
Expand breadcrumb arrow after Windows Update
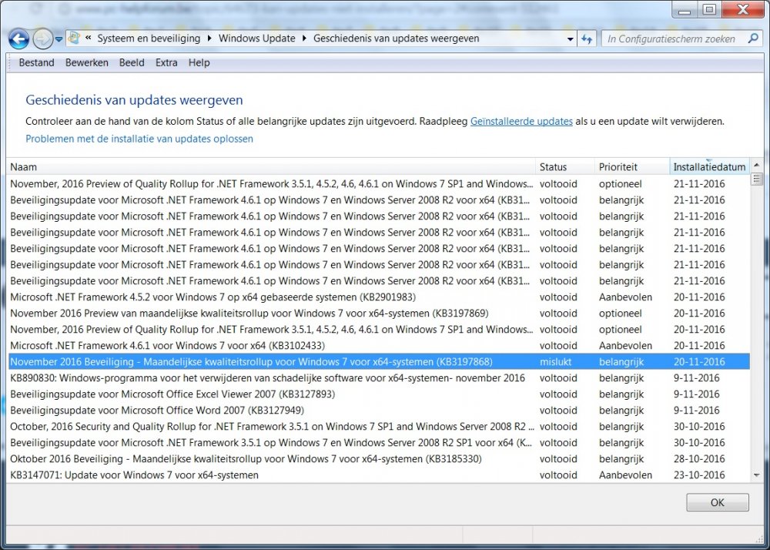[304, 39]
